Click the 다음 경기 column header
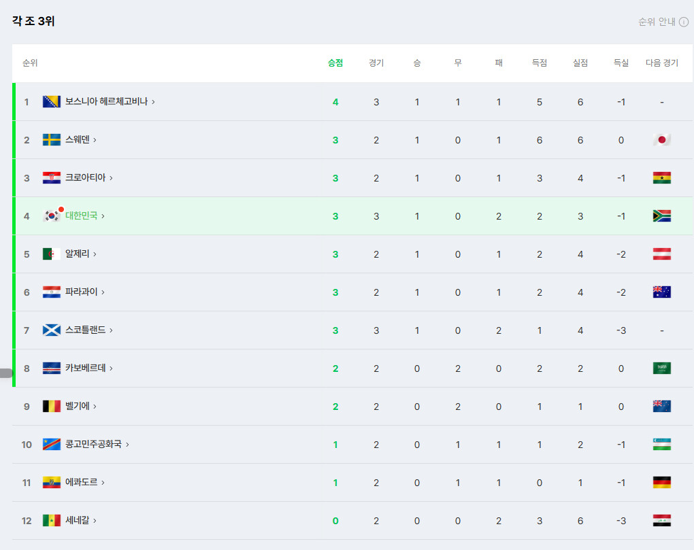 pos(662,63)
